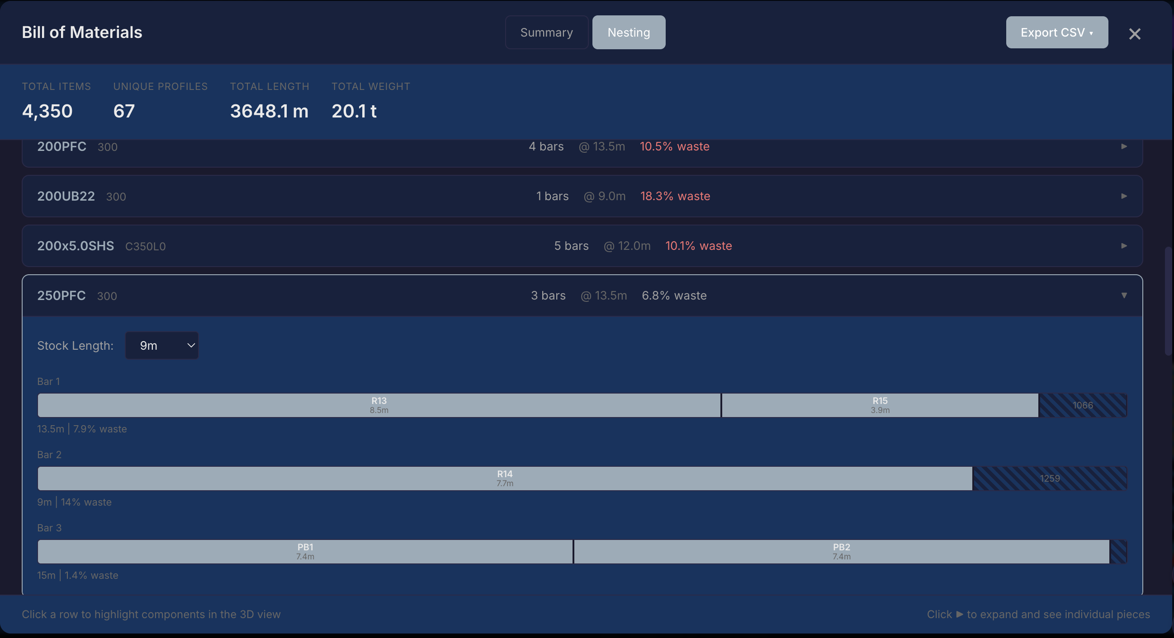Expand the 200x5.0SHS nesting row
Screen dimensions: 1174x638
[x=1124, y=246]
